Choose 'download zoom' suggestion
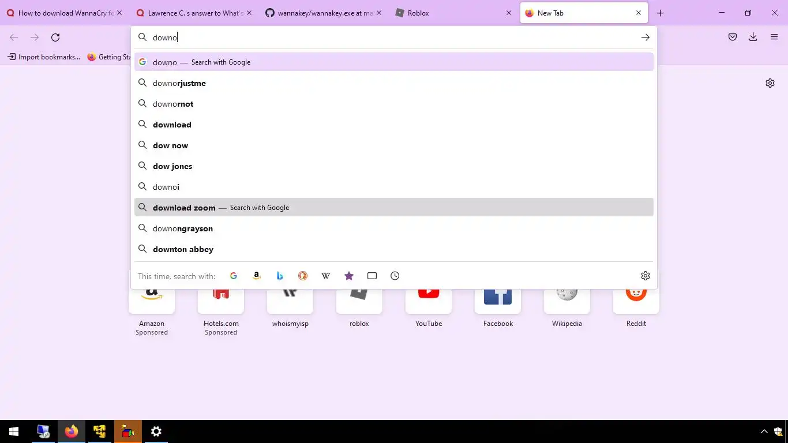The height and width of the screenshot is (443, 788). click(x=394, y=208)
